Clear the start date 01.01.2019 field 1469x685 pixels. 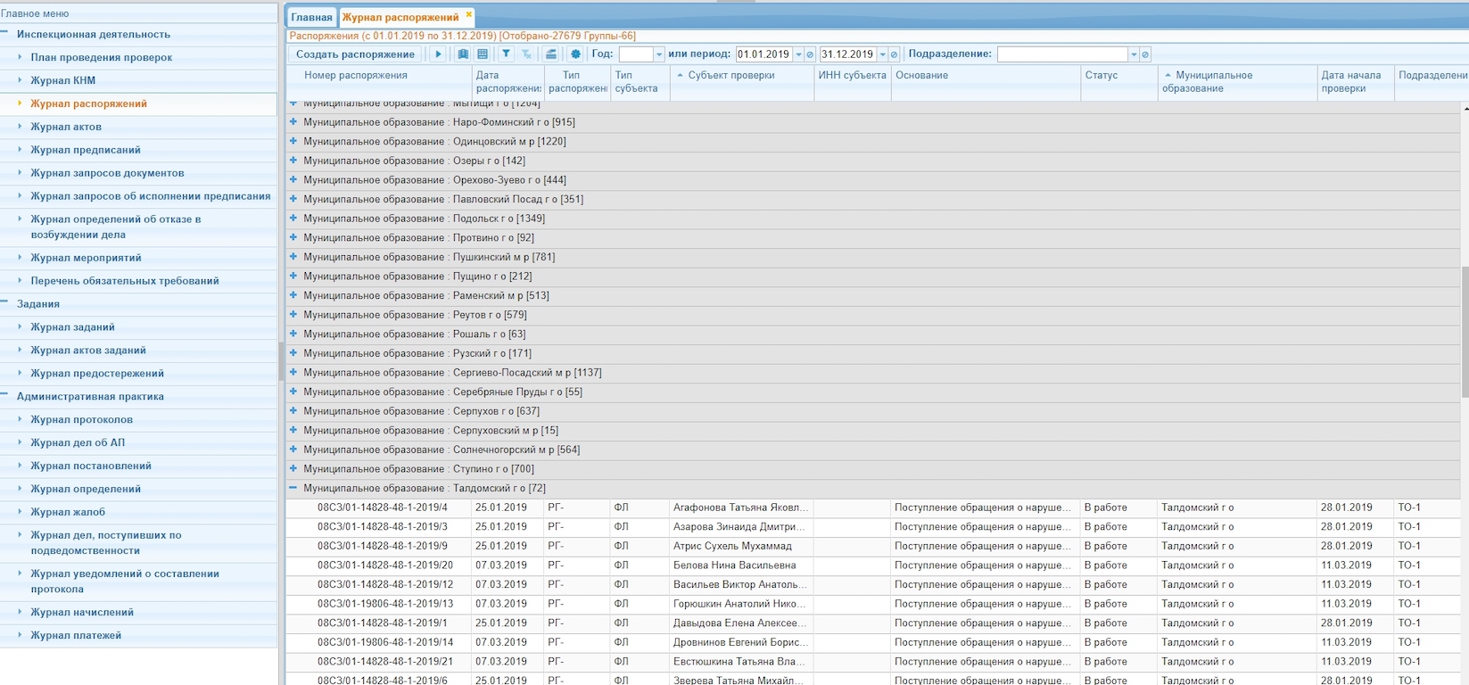click(x=811, y=54)
